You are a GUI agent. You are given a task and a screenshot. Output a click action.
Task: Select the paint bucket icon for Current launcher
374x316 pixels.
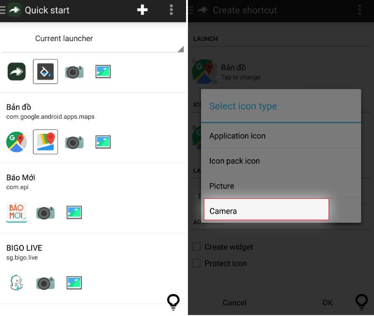[x=45, y=72]
